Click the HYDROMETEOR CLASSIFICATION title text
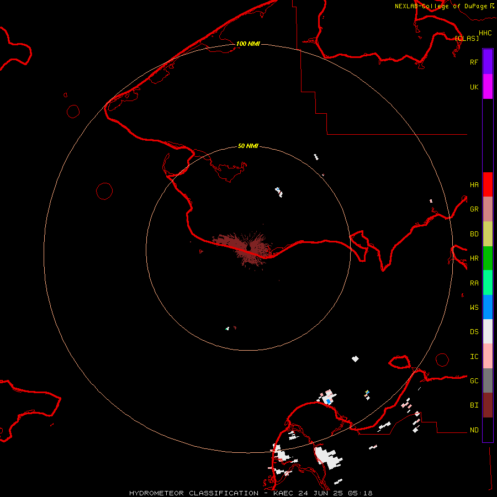Image resolution: width=497 pixels, height=497 pixels. pos(194,493)
